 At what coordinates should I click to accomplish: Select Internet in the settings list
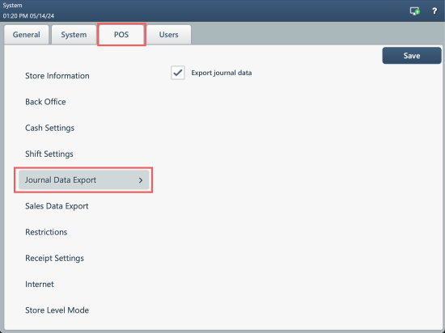pos(40,285)
